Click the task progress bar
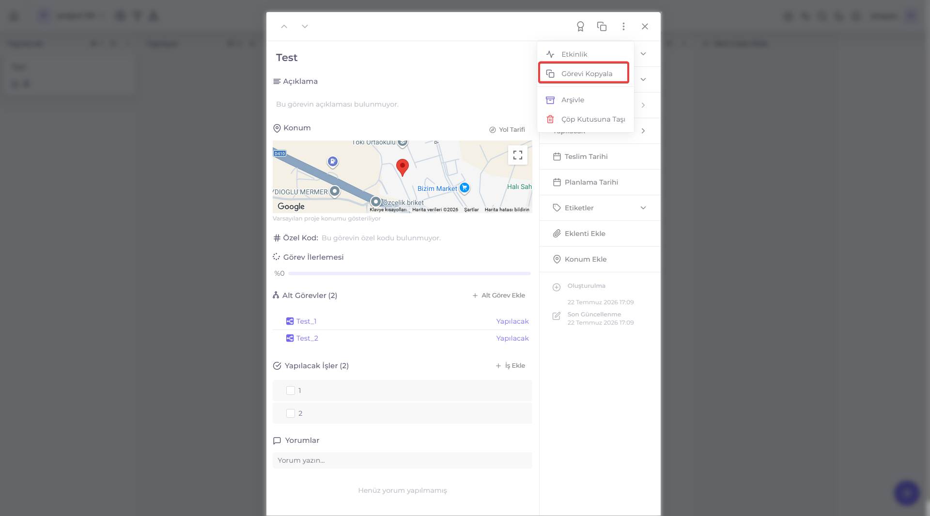 click(409, 274)
